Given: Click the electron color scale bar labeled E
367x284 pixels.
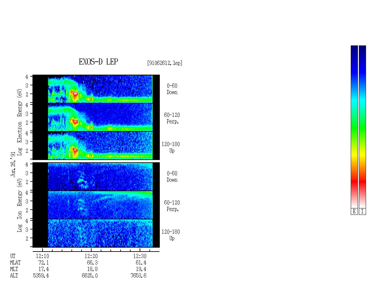Looking at the screenshot, I should coord(354,127).
